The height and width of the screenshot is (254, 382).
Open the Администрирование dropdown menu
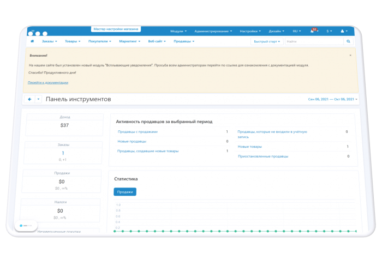[x=213, y=31]
